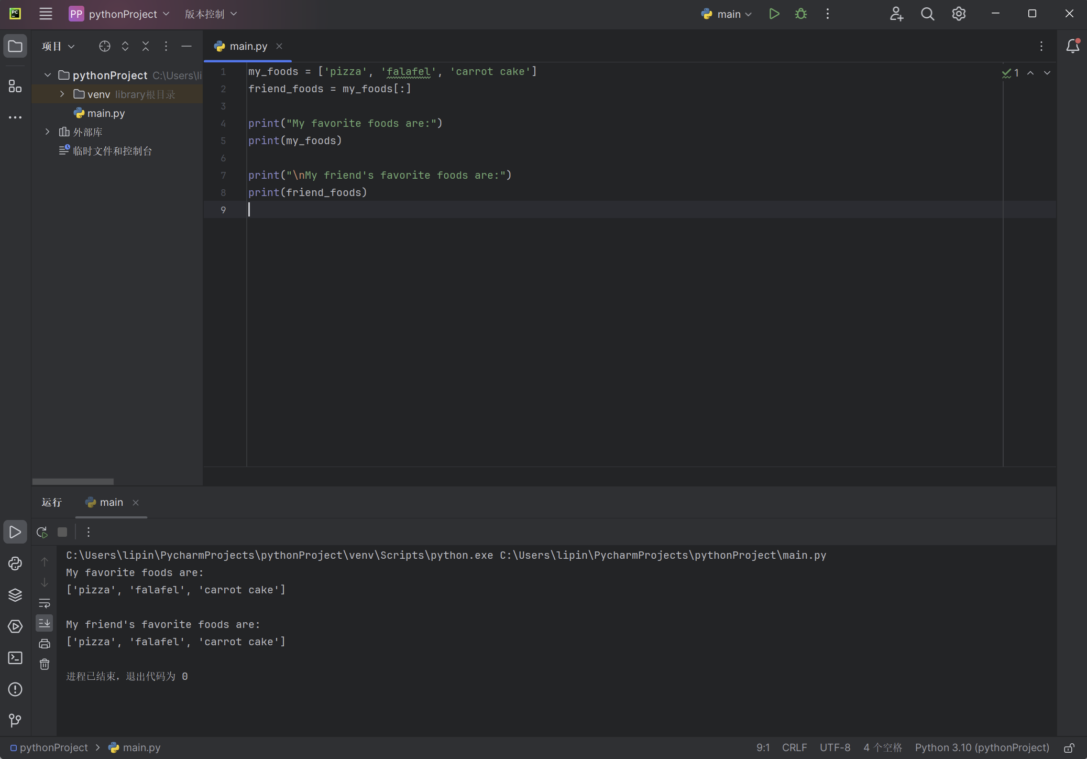
Task: Open Terminal tool window
Action: tap(15, 658)
